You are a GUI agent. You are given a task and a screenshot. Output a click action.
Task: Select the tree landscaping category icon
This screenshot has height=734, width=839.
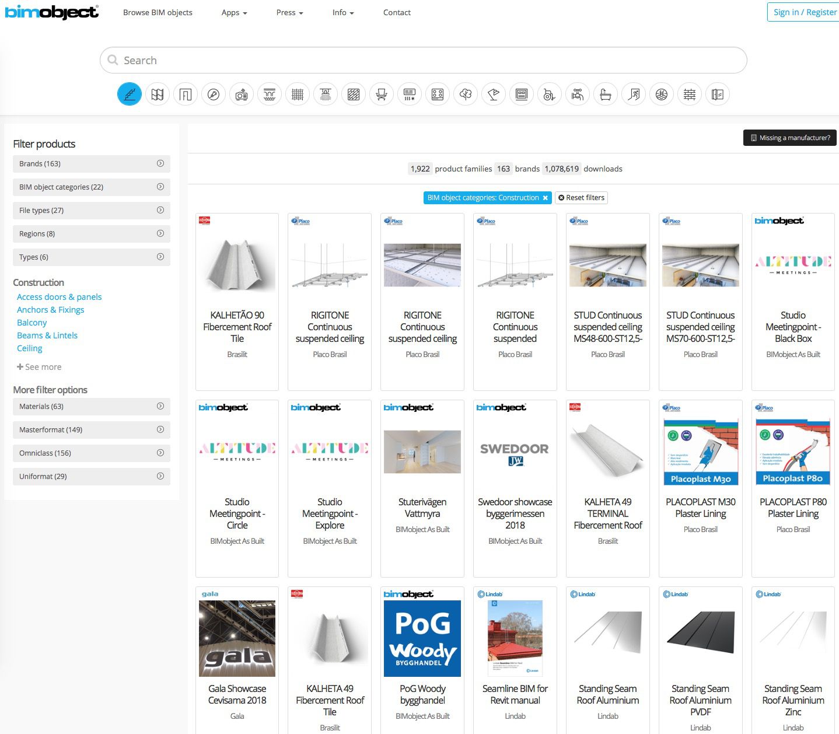(x=465, y=93)
